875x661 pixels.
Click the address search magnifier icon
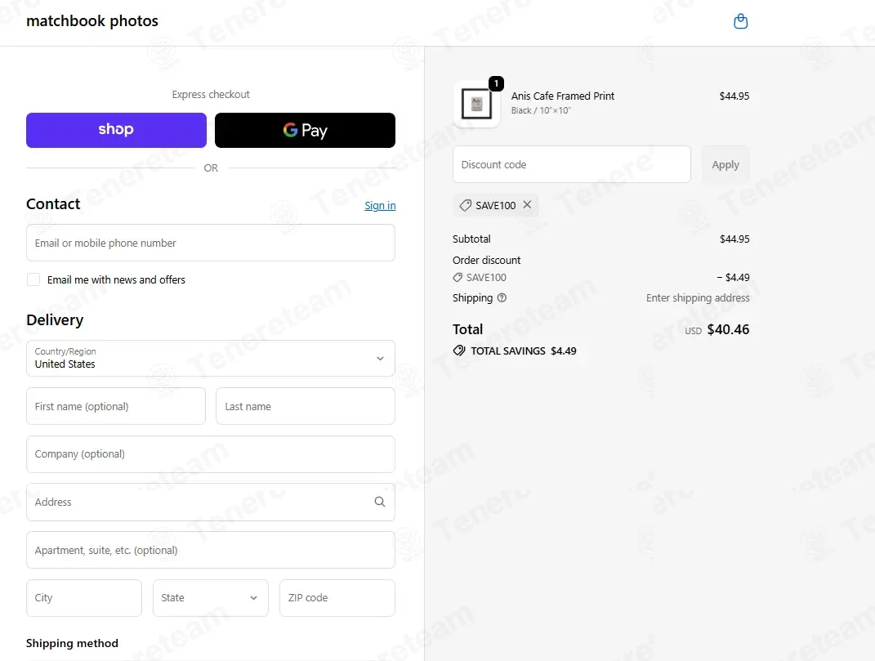pyautogui.click(x=379, y=502)
